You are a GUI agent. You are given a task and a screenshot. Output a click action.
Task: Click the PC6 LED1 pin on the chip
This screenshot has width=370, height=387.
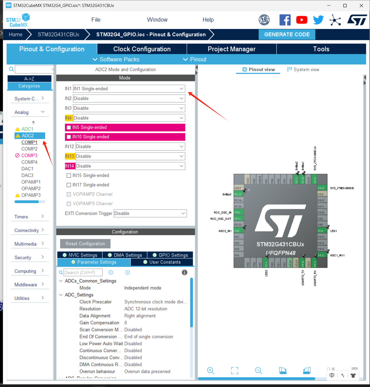(x=322, y=231)
